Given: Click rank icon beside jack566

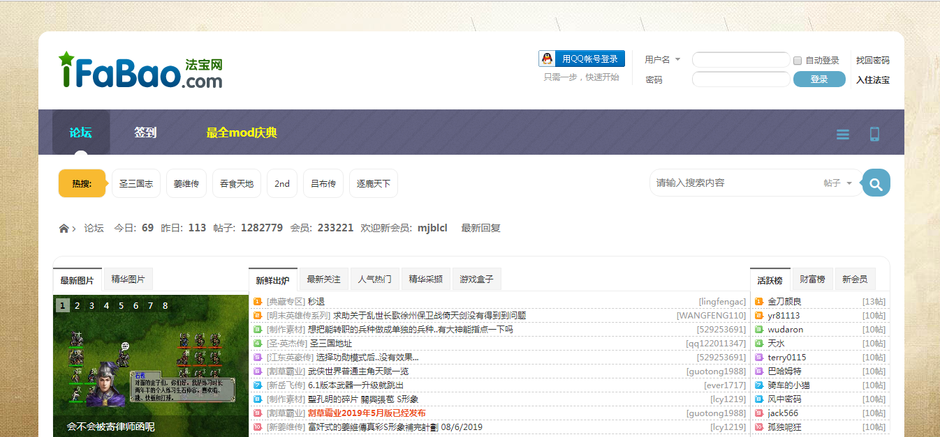Looking at the screenshot, I should [x=759, y=413].
